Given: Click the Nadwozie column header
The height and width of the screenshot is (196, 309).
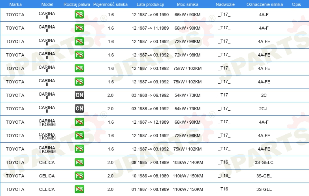Looking at the screenshot, I should [x=225, y=4].
